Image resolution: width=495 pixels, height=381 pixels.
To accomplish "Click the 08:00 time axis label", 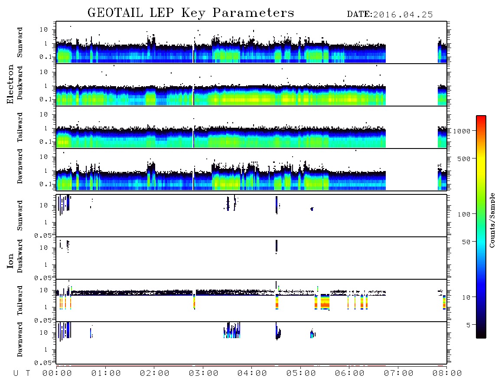I will [447, 374].
